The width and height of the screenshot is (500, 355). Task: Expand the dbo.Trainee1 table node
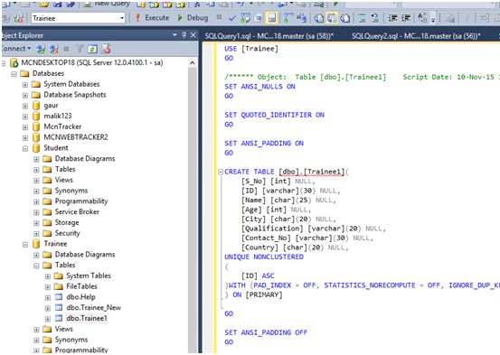[x=48, y=319]
